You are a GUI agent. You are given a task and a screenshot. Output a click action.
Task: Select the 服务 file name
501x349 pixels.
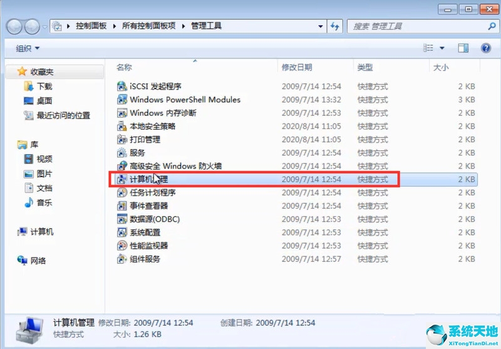coord(137,153)
